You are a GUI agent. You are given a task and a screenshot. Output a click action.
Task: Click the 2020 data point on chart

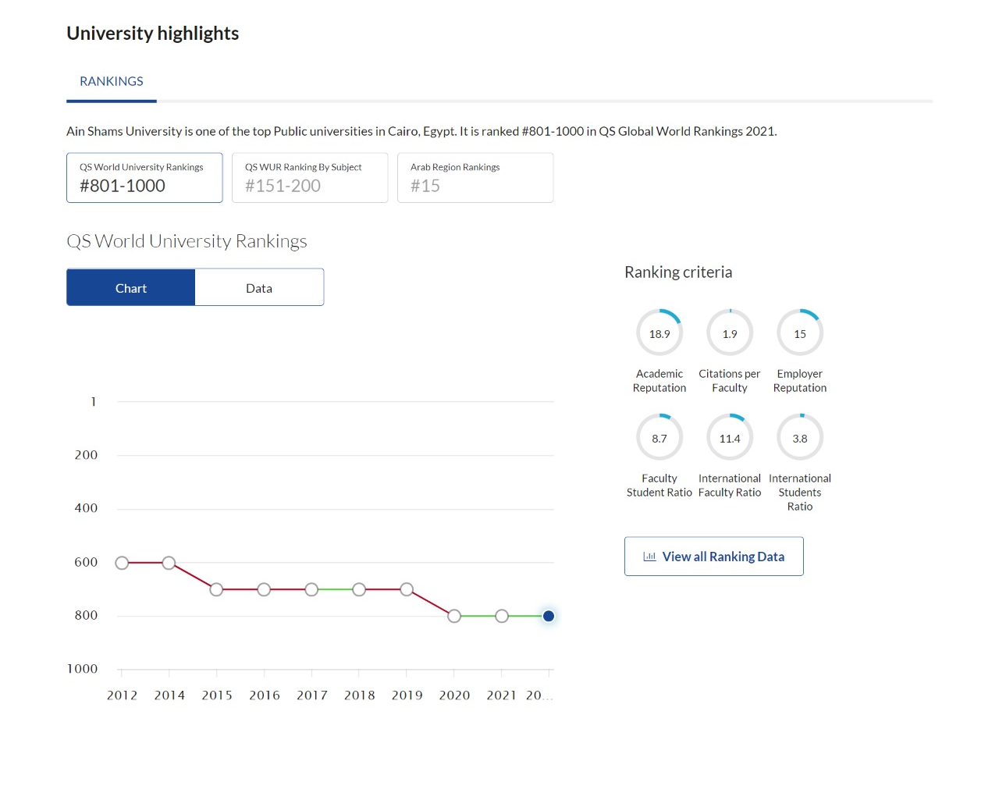click(454, 616)
